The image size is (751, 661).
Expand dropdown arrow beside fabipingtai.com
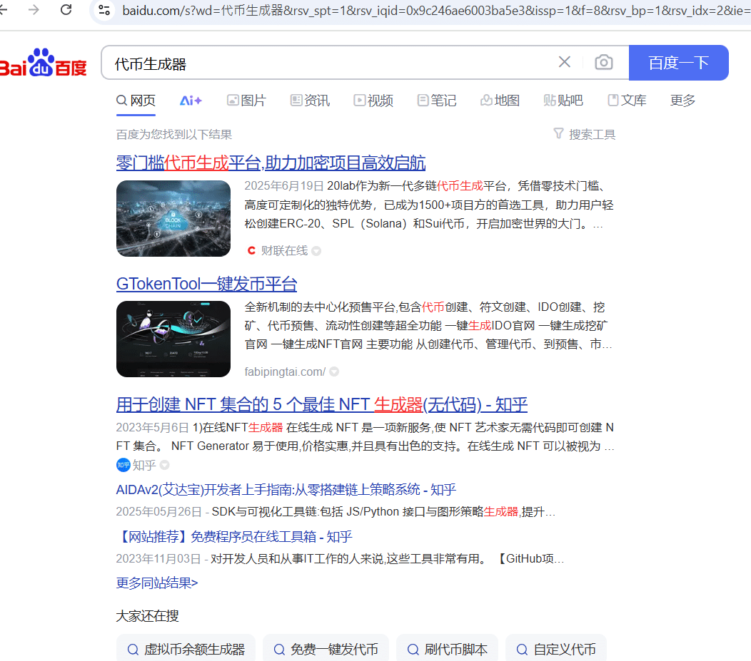(333, 372)
